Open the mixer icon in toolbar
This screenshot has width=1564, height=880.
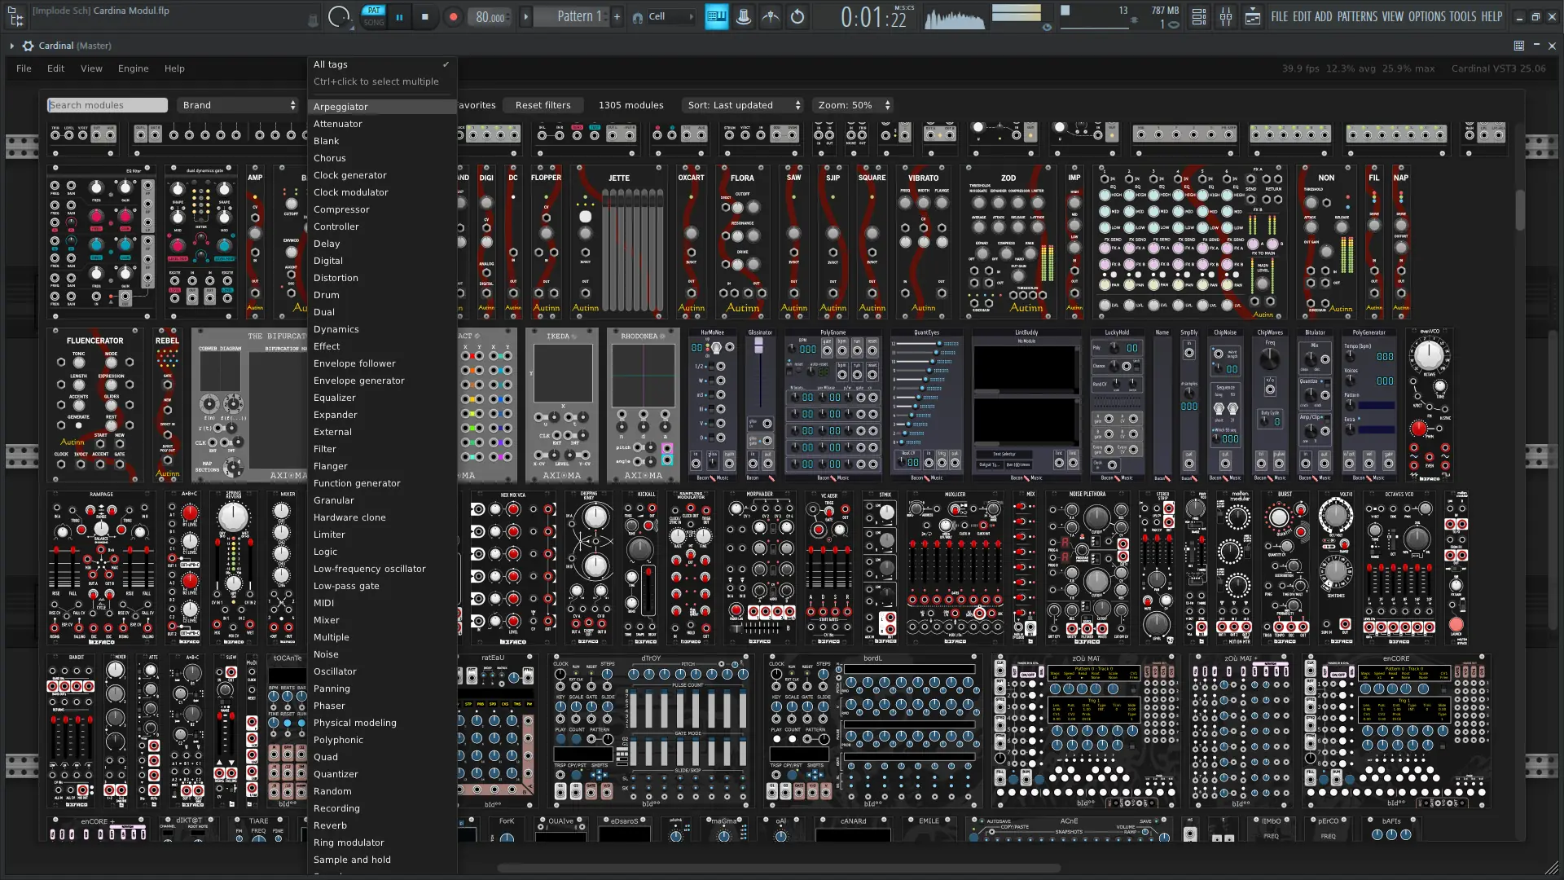(x=1226, y=16)
